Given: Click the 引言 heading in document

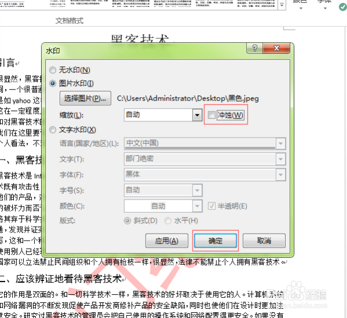Looking at the screenshot, I should coord(8,63).
